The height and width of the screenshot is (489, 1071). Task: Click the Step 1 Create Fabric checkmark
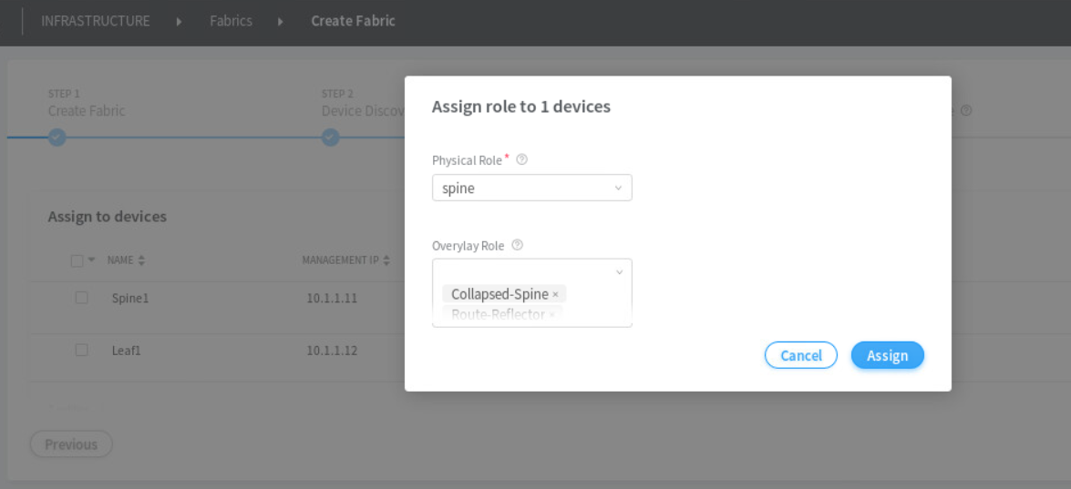pos(57,138)
